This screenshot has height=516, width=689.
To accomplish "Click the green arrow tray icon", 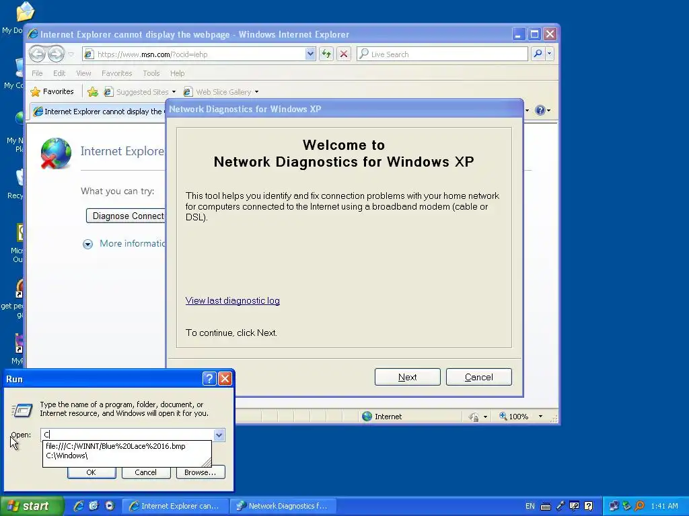I will click(x=626, y=506).
